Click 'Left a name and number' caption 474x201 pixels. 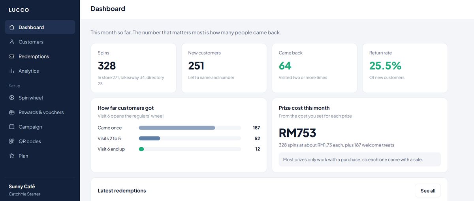tap(211, 77)
